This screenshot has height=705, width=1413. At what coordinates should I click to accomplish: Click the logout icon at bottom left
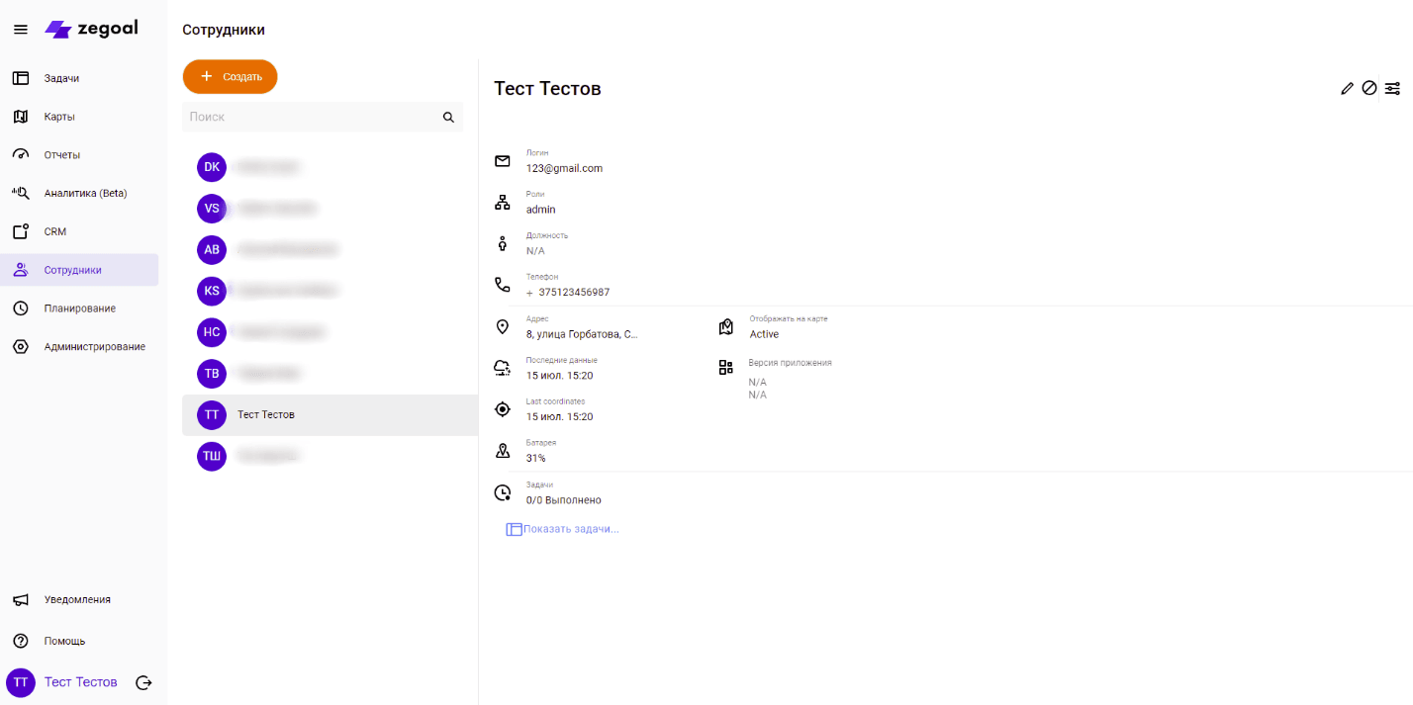point(143,682)
